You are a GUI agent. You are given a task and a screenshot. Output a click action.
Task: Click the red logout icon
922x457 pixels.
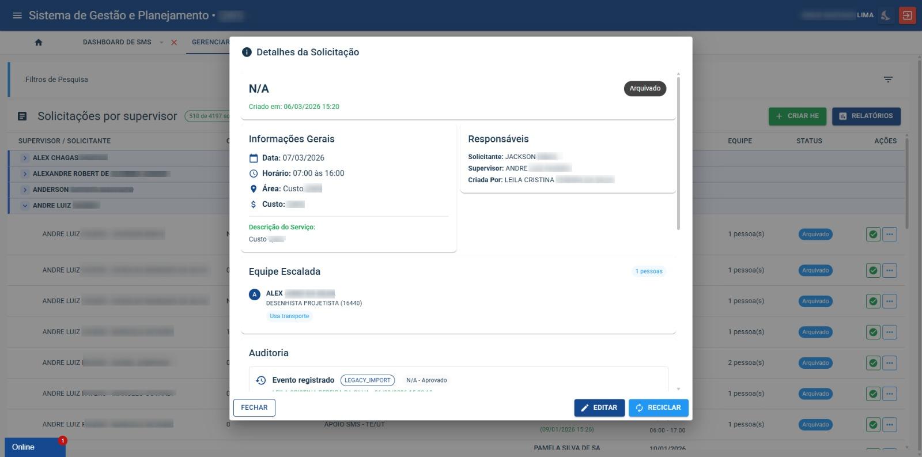pyautogui.click(x=908, y=16)
